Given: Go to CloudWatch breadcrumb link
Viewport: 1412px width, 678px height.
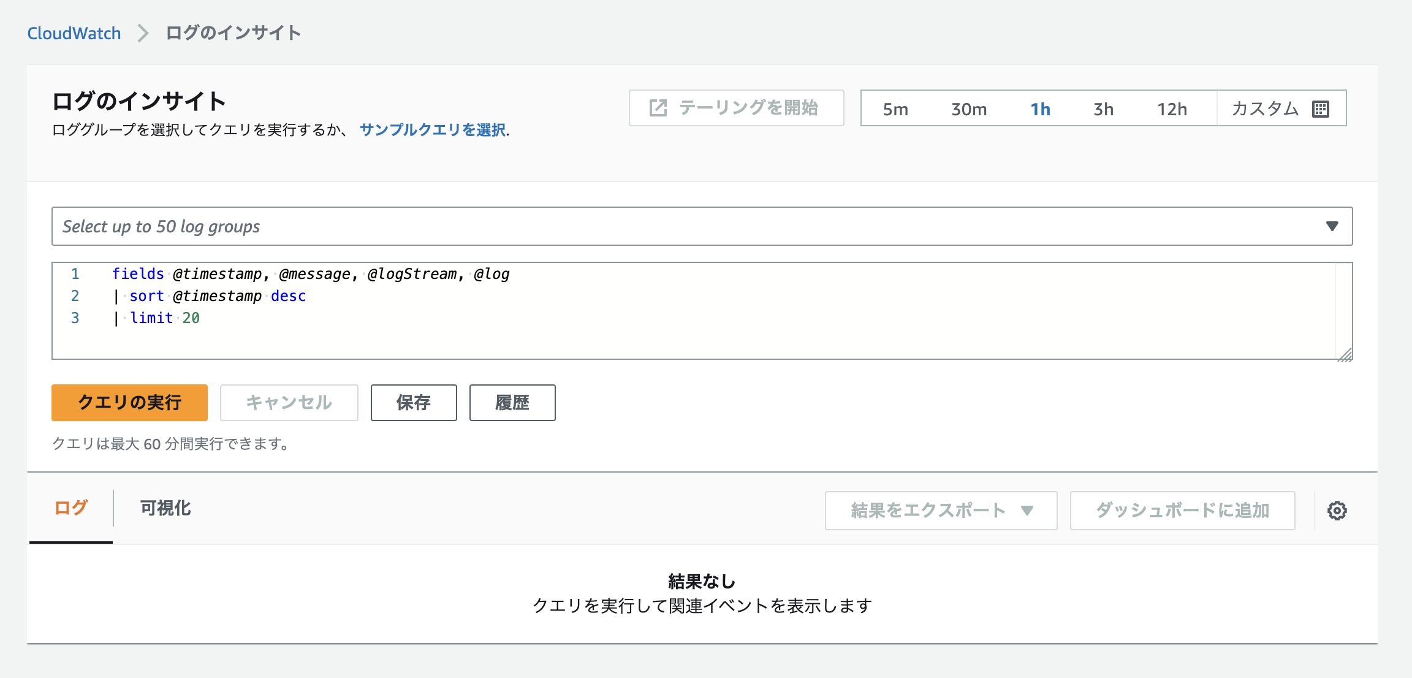Looking at the screenshot, I should pyautogui.click(x=74, y=33).
